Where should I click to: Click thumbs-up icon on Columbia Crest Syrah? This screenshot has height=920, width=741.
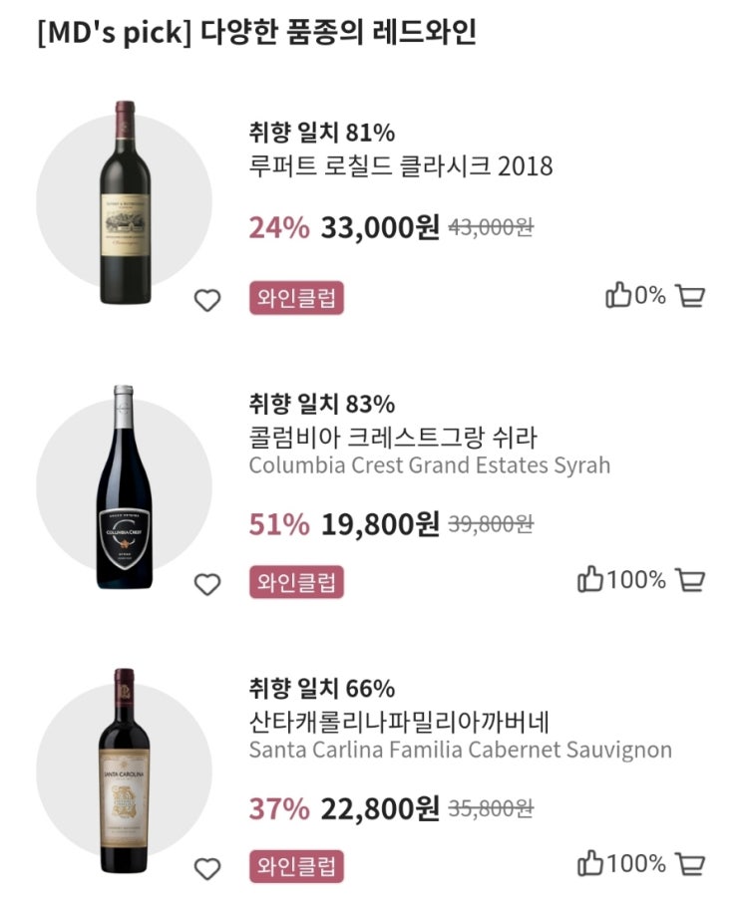coord(590,580)
